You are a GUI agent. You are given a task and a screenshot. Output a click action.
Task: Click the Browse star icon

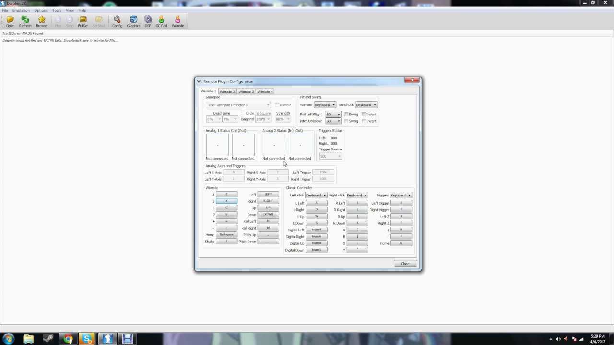42,21
